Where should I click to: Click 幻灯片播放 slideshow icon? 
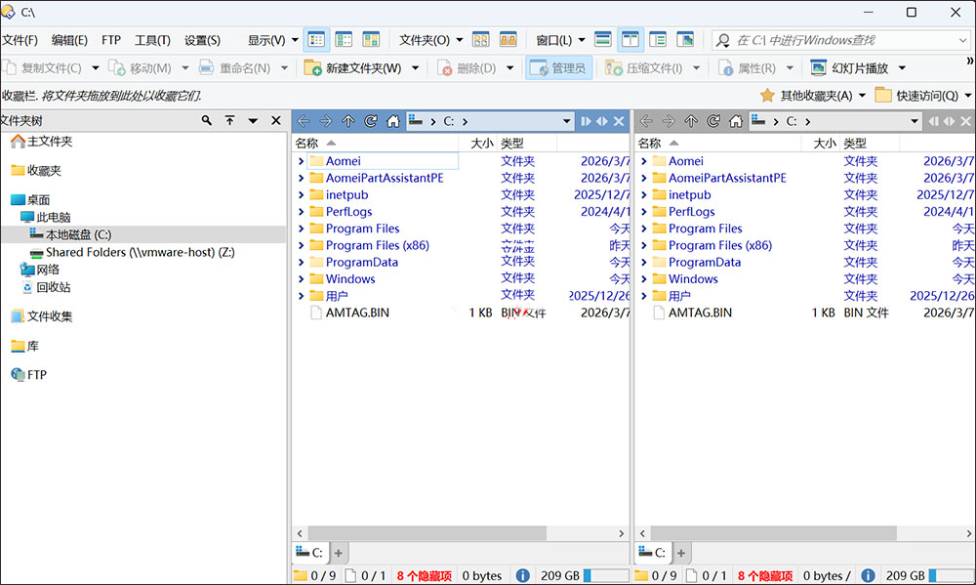click(819, 68)
